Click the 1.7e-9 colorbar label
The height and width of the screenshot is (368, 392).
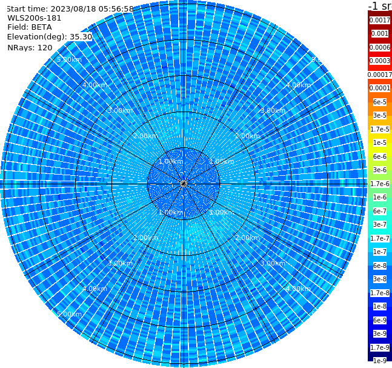click(380, 347)
